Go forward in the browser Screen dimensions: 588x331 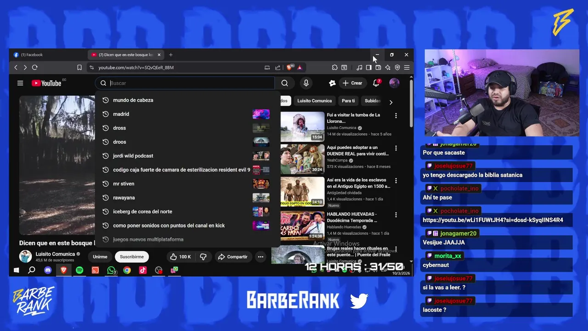25,68
